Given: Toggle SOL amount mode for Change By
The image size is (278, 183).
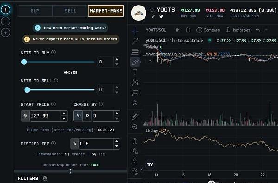Looking at the screenshot, I should (x=87, y=116).
